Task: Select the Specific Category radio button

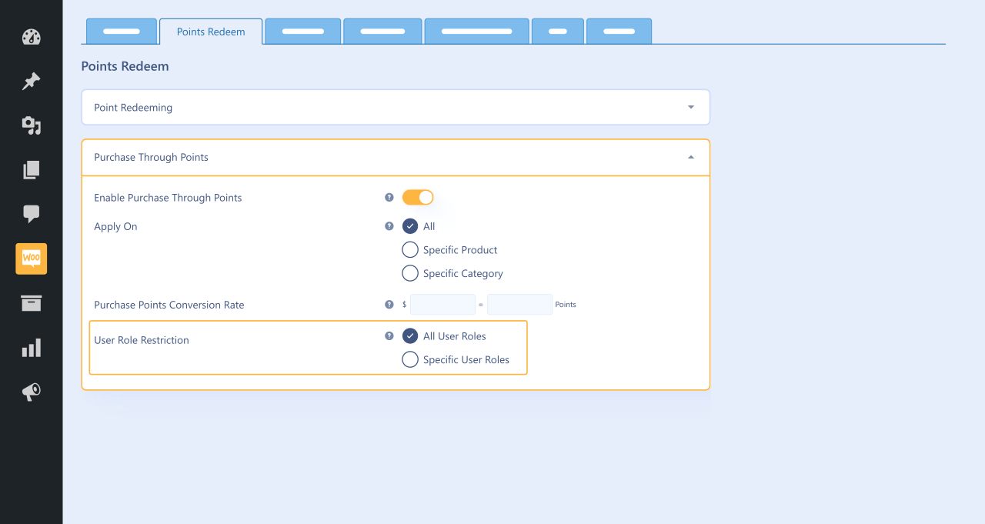Action: click(x=410, y=273)
